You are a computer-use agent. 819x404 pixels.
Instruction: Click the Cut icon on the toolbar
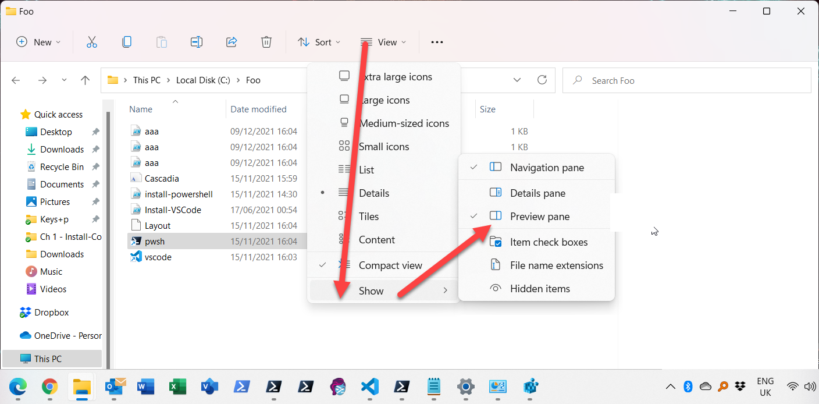coord(91,41)
